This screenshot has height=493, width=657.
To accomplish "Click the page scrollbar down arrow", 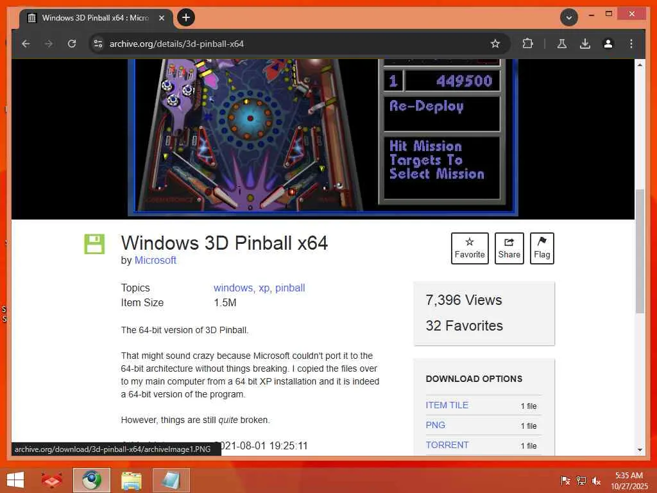I will tap(640, 450).
